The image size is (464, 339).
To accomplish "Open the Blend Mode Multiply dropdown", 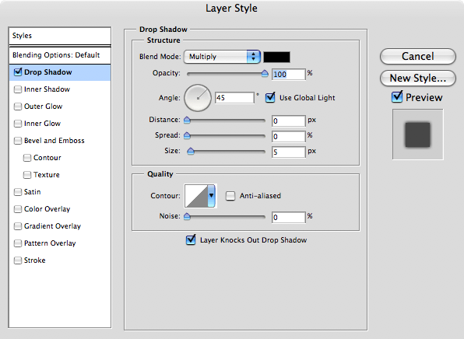I will click(x=222, y=57).
